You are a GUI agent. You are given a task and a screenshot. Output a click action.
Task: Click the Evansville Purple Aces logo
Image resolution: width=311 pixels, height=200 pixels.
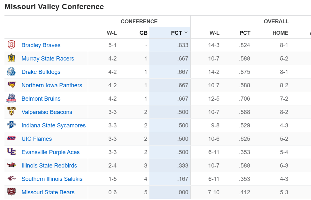11,152
